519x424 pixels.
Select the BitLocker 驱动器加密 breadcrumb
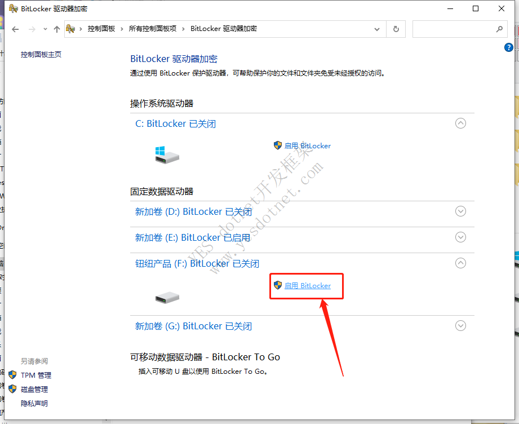click(224, 29)
